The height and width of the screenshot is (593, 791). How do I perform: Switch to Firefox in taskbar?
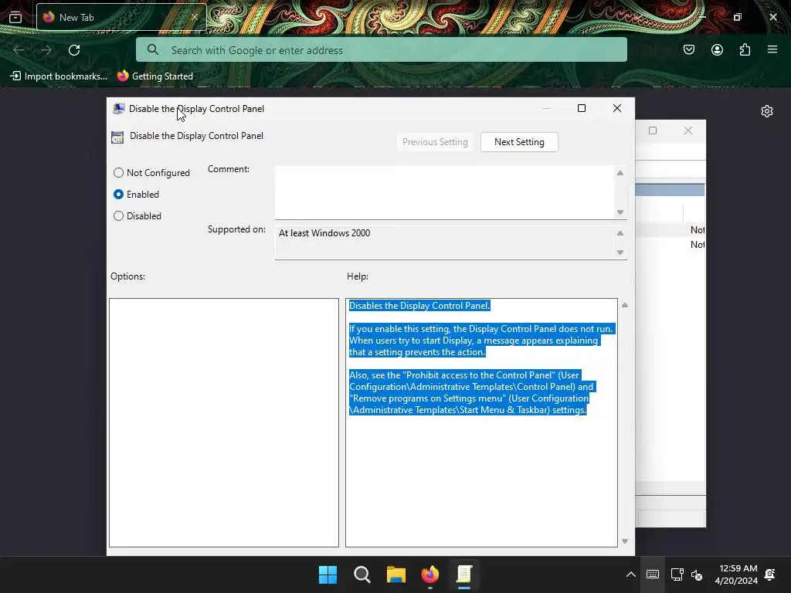429,574
